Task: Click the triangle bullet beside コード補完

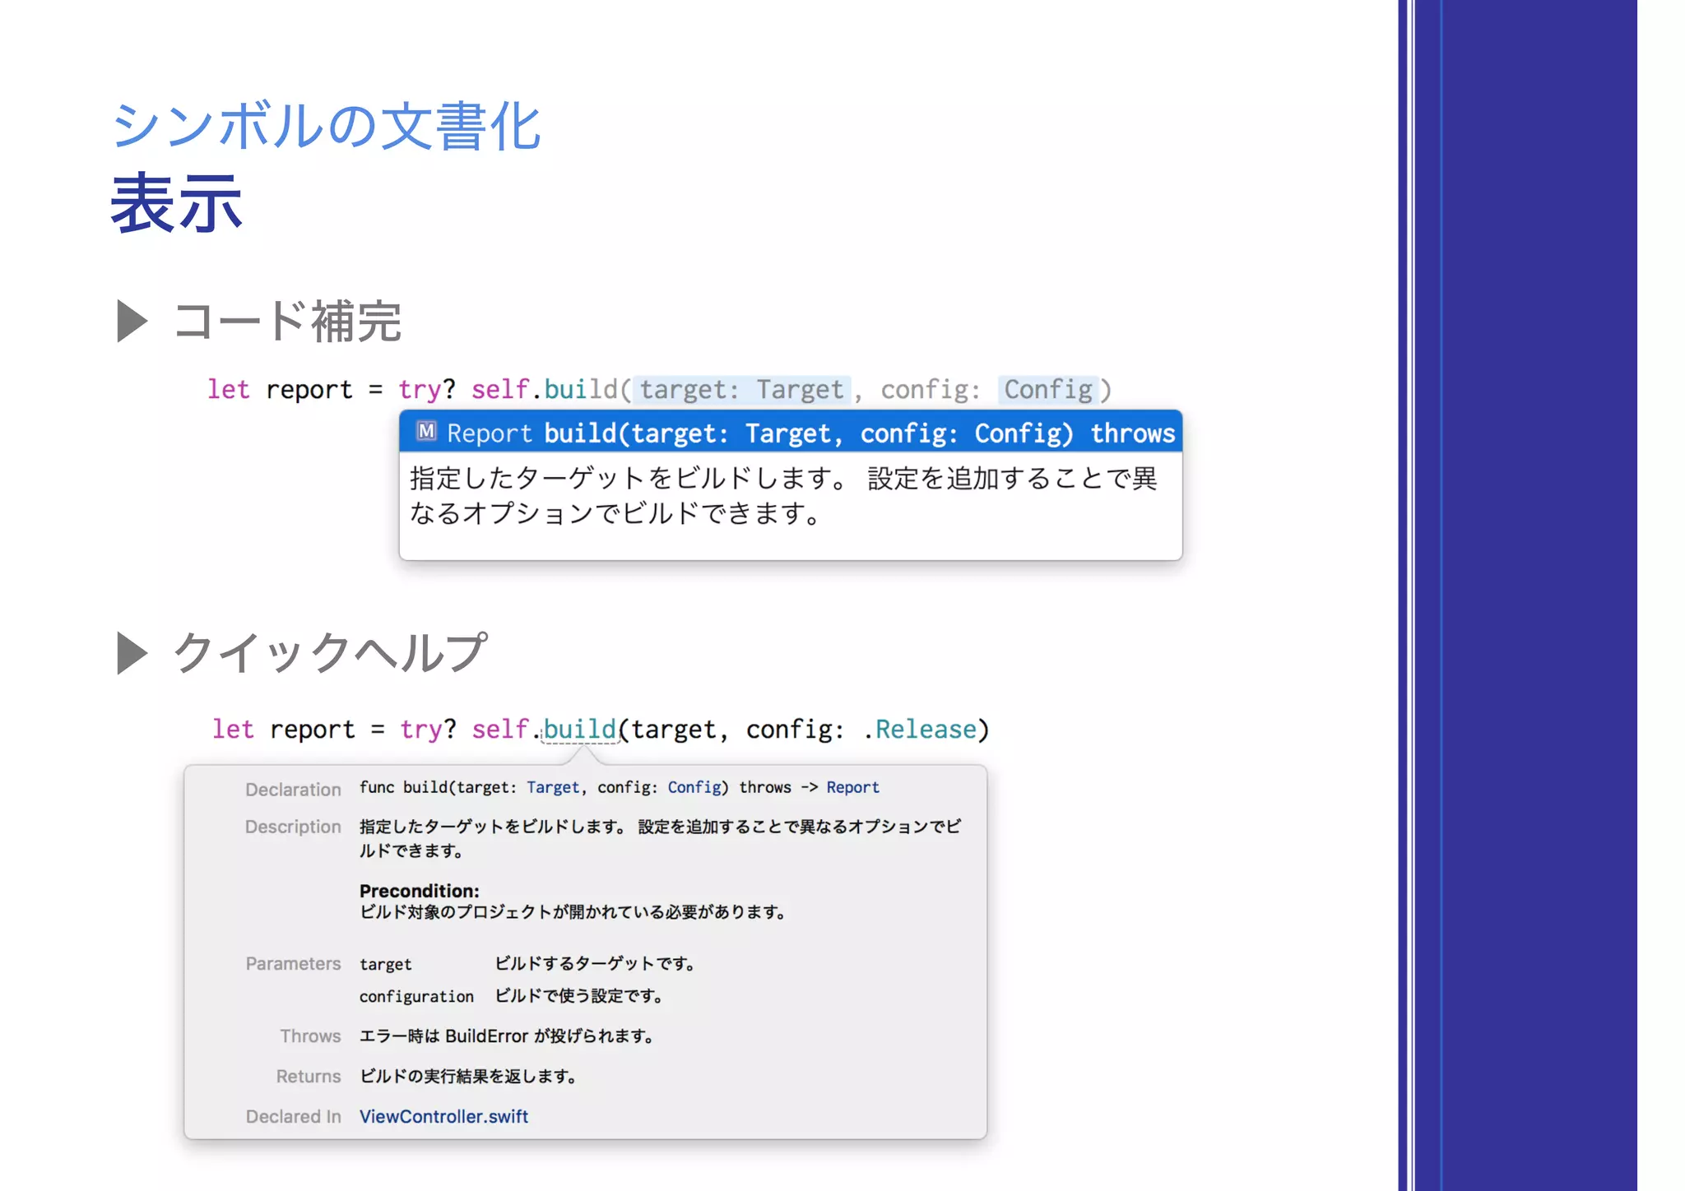Action: pyautogui.click(x=132, y=321)
